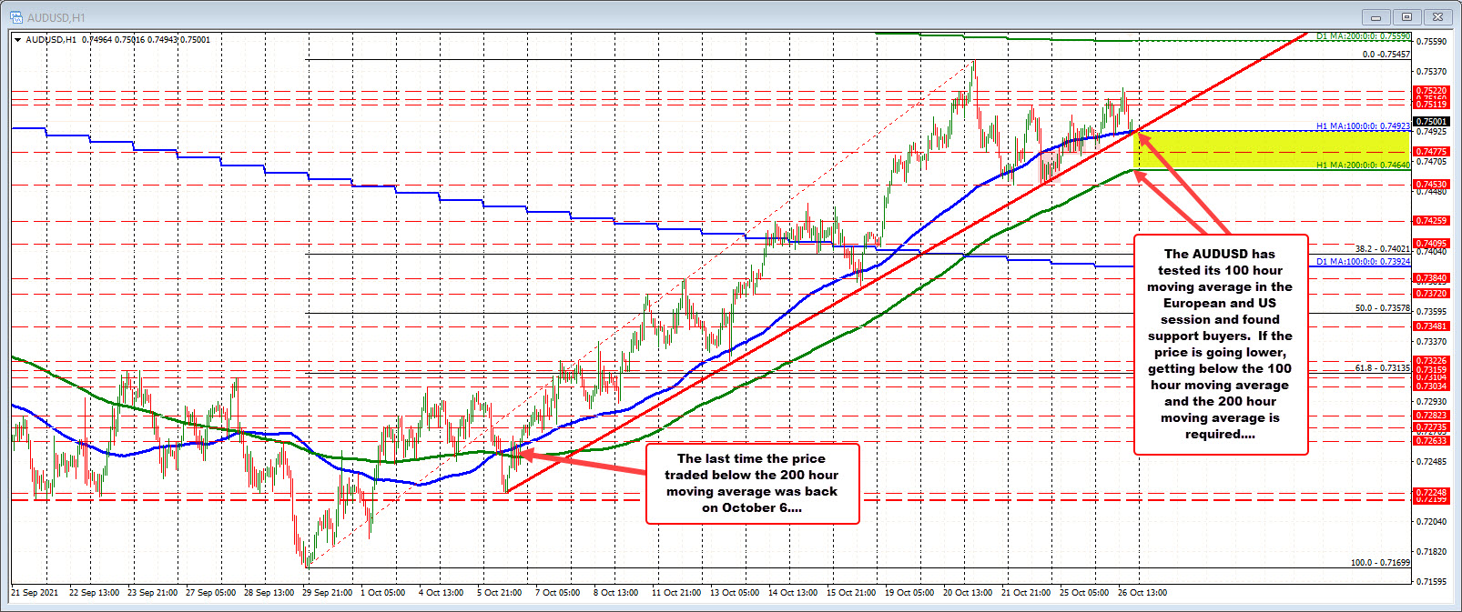
Task: Minimize the AUDUSD,H1 chart window
Action: click(x=1375, y=17)
